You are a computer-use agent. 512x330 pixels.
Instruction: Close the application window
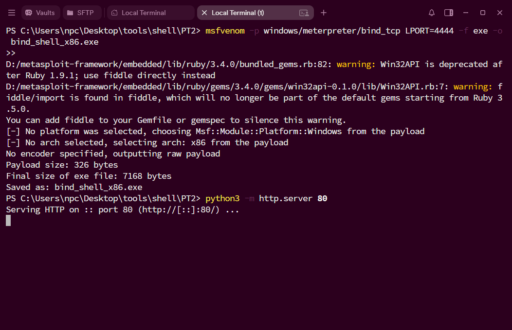(500, 13)
